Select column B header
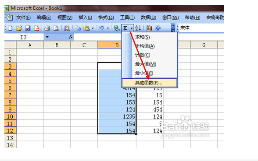258x161 pixels. click(x=57, y=45)
